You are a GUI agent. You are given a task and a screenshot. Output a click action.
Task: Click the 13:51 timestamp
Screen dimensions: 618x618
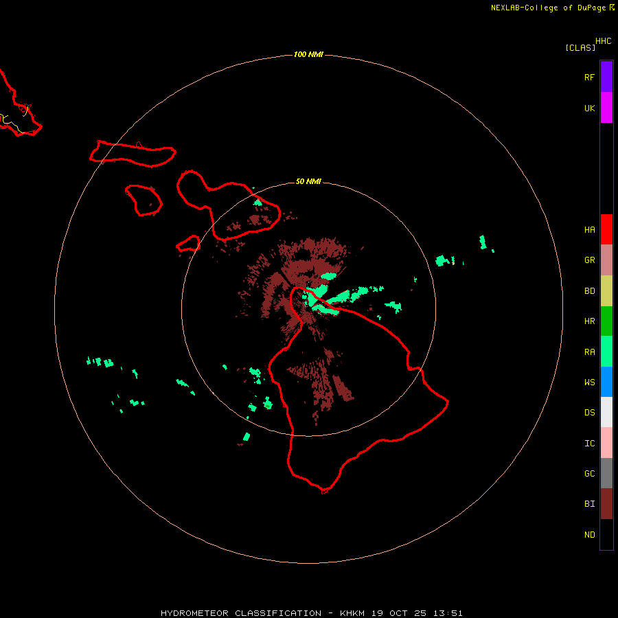448,613
